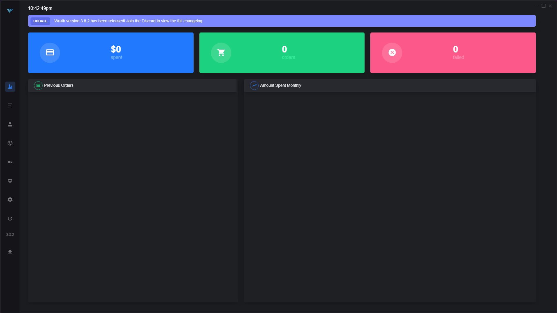The image size is (557, 313).
Task: Go to profiles via the person icon
Action: [10, 124]
